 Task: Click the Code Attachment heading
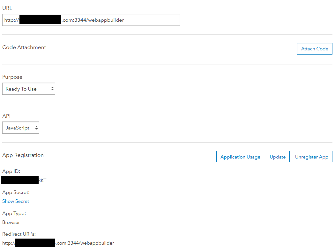tap(24, 47)
